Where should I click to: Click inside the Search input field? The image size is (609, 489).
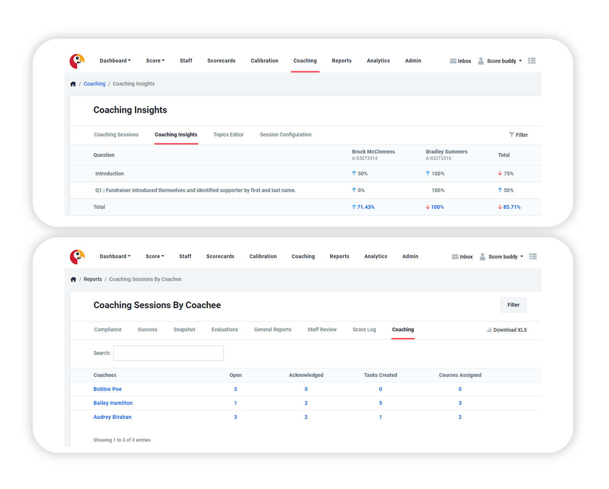[x=168, y=353]
